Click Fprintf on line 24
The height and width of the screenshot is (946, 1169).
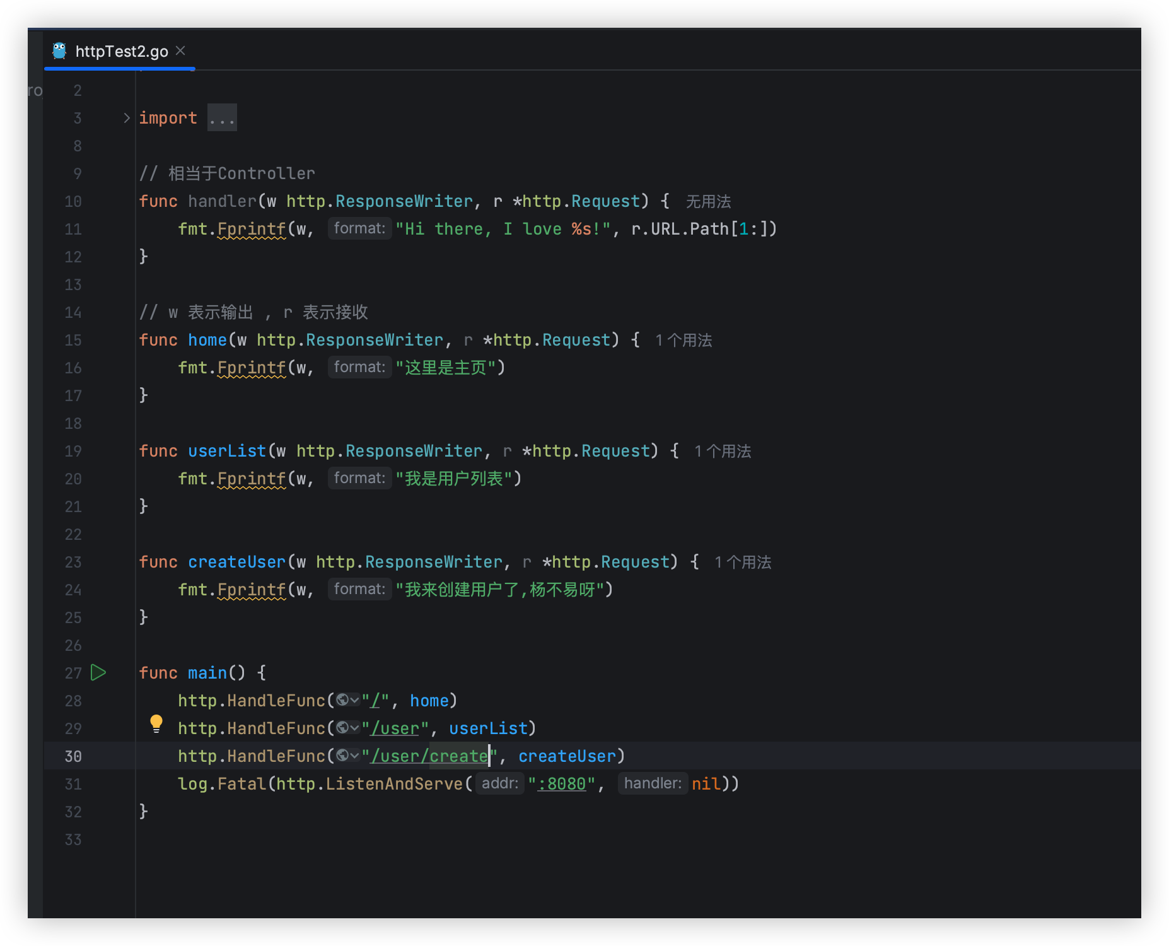[x=252, y=590]
